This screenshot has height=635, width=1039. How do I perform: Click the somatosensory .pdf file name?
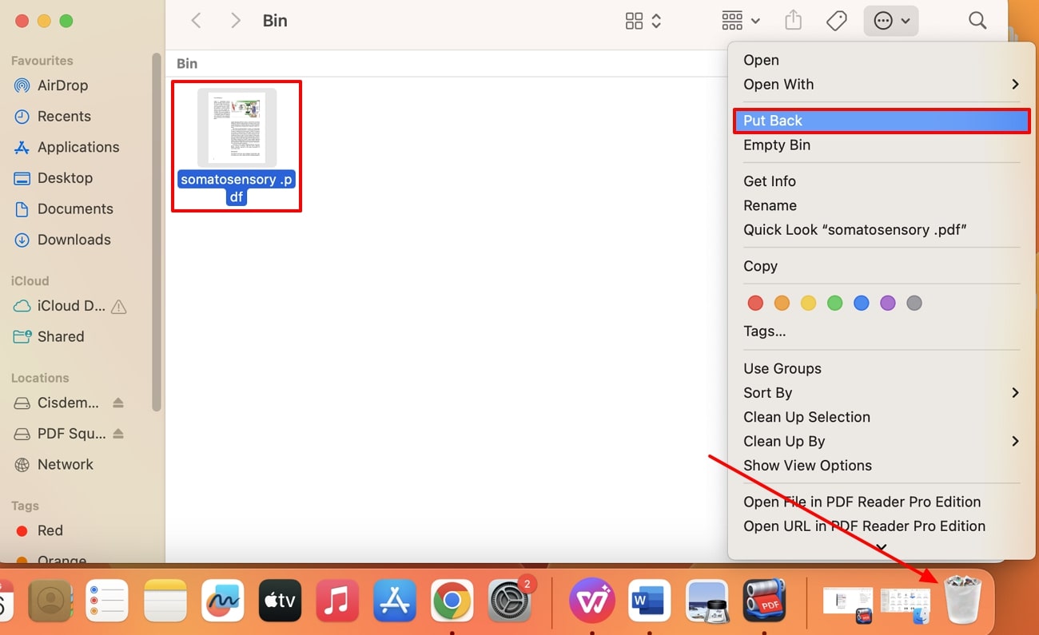point(237,188)
